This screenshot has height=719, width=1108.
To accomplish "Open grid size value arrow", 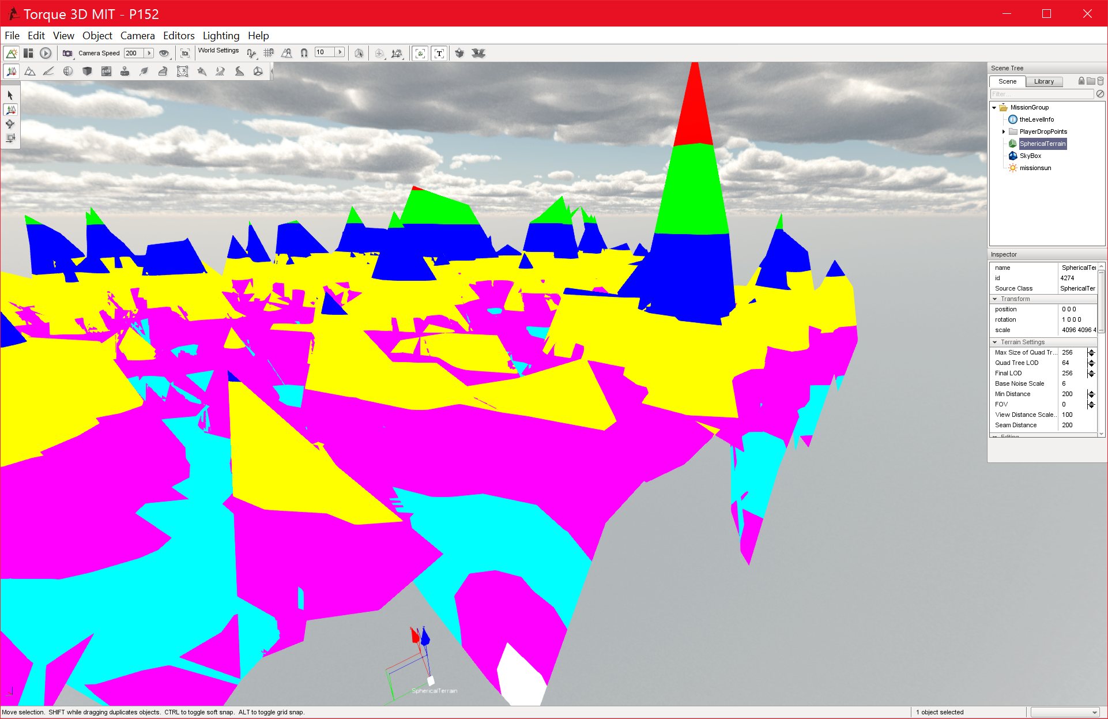I will pos(340,52).
